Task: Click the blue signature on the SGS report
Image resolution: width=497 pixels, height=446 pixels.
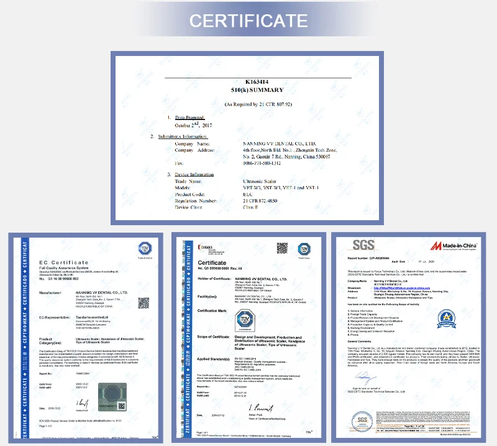Action: click(x=365, y=378)
